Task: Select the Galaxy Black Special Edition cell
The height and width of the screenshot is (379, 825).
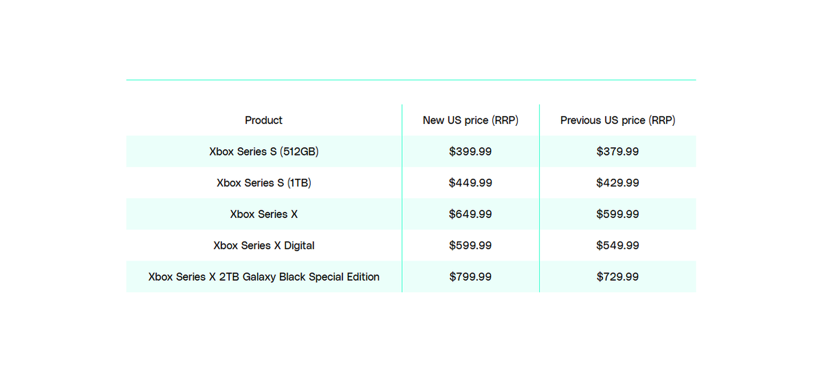Action: [x=264, y=277]
